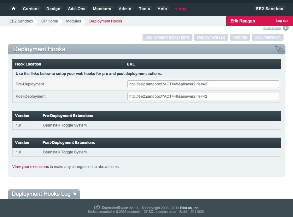Click the URL column header

coord(131,64)
